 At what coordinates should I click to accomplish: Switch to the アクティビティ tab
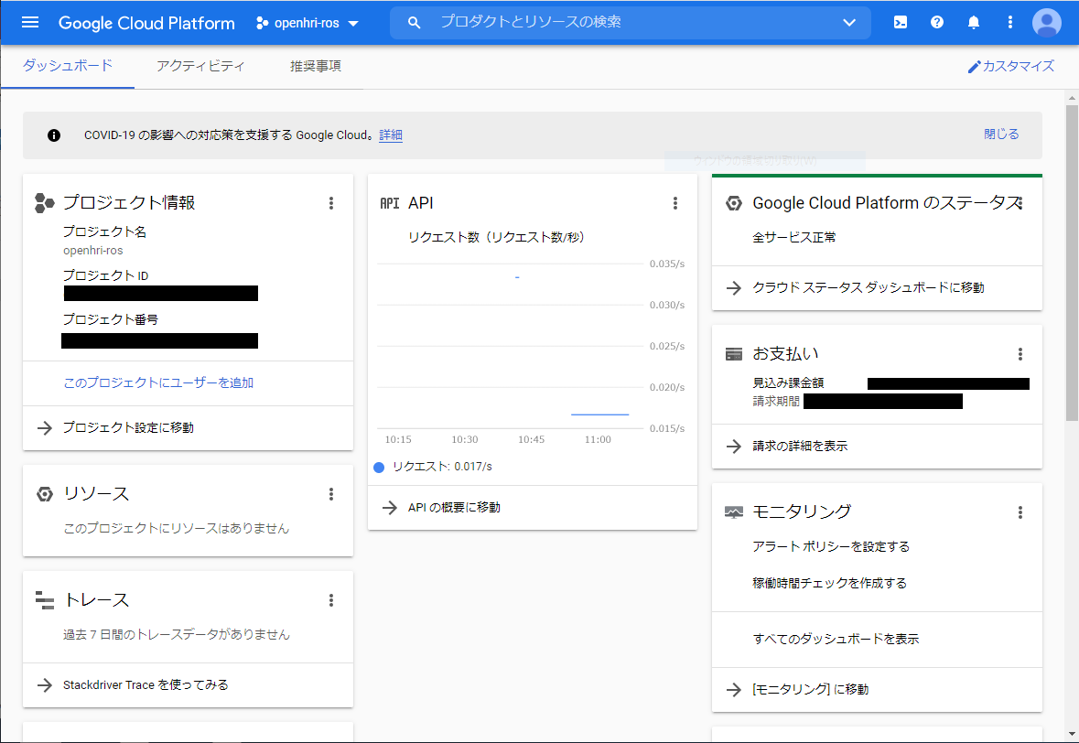pyautogui.click(x=200, y=66)
